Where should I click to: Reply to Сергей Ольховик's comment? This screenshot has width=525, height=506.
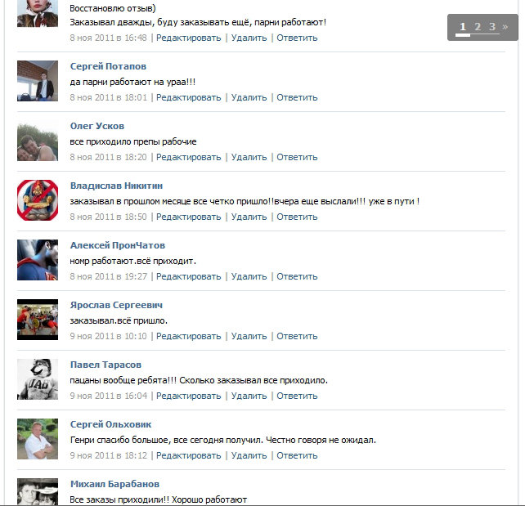click(297, 455)
